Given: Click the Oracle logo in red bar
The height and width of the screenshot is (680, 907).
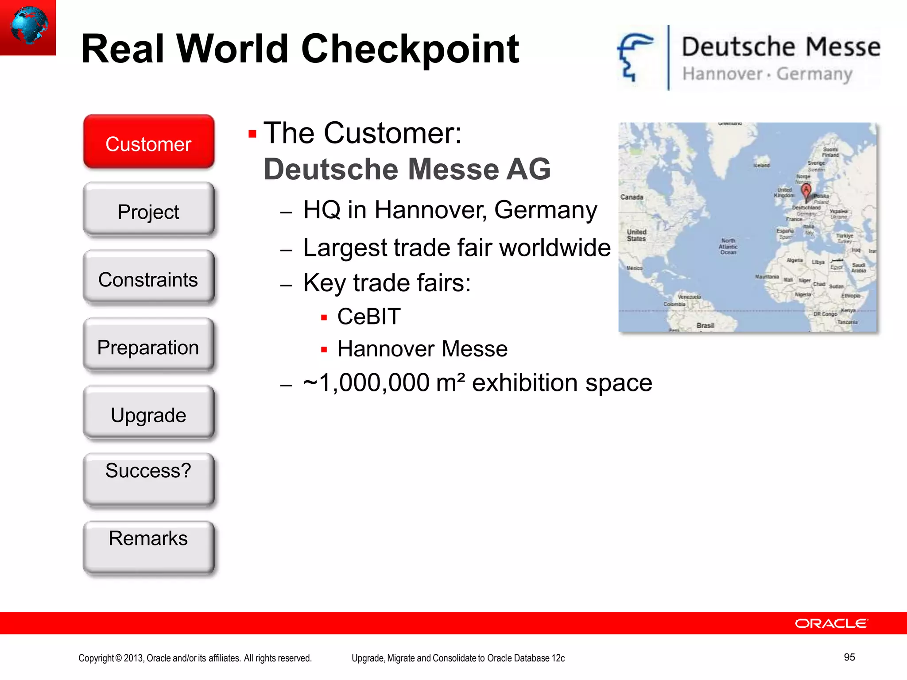Looking at the screenshot, I should tap(832, 623).
